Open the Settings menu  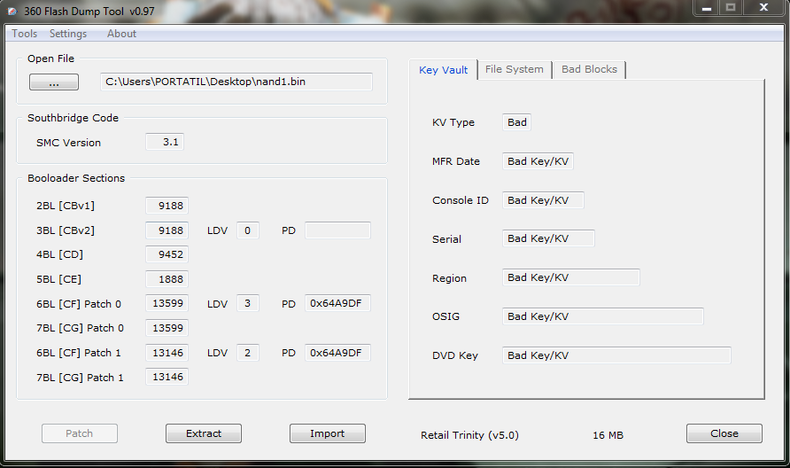[68, 34]
